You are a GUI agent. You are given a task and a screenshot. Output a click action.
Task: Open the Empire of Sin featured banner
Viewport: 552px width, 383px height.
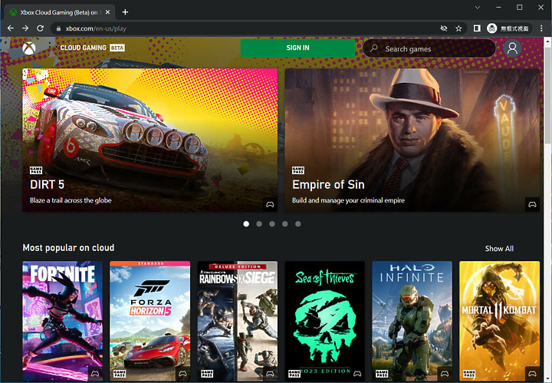412,140
